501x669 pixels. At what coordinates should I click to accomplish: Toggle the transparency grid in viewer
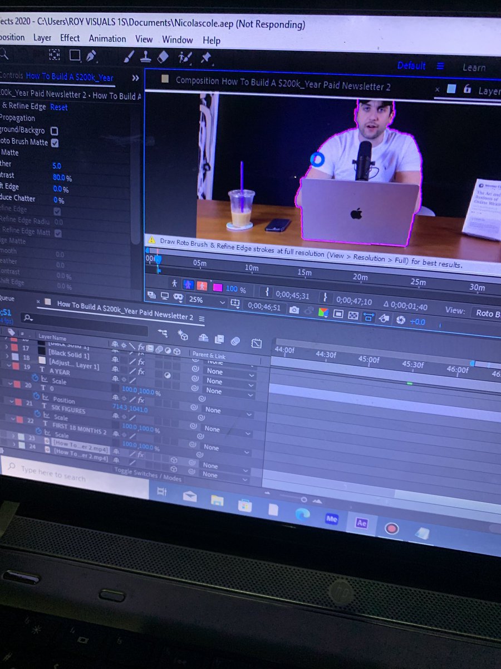click(353, 314)
